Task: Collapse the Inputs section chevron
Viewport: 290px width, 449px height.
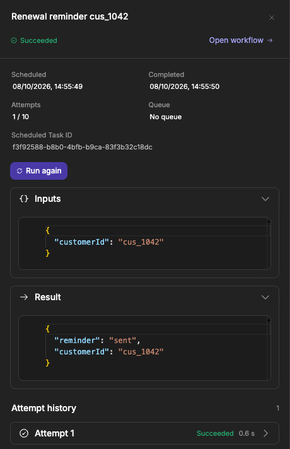Action: click(265, 199)
